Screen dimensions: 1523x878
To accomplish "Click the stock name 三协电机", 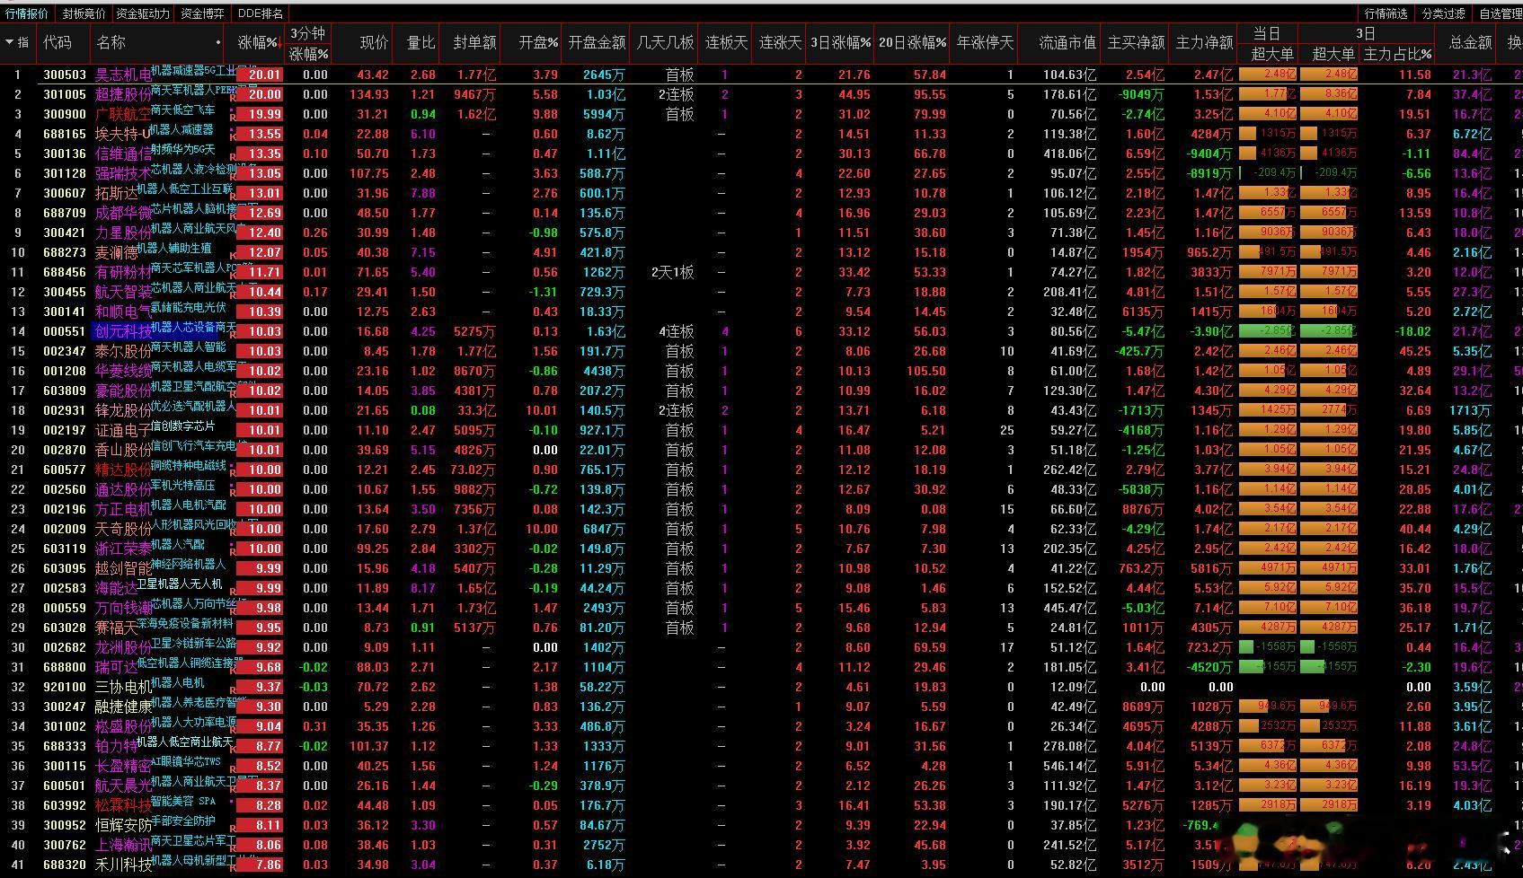I will click(x=123, y=687).
